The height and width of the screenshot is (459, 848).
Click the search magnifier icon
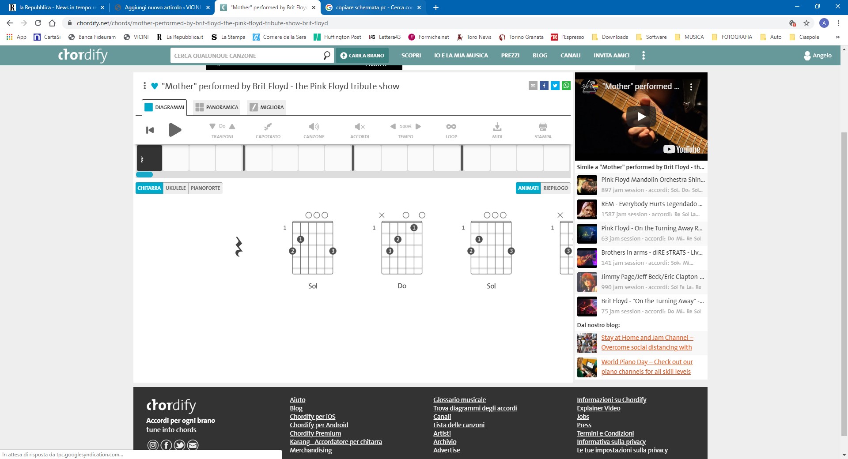click(327, 55)
